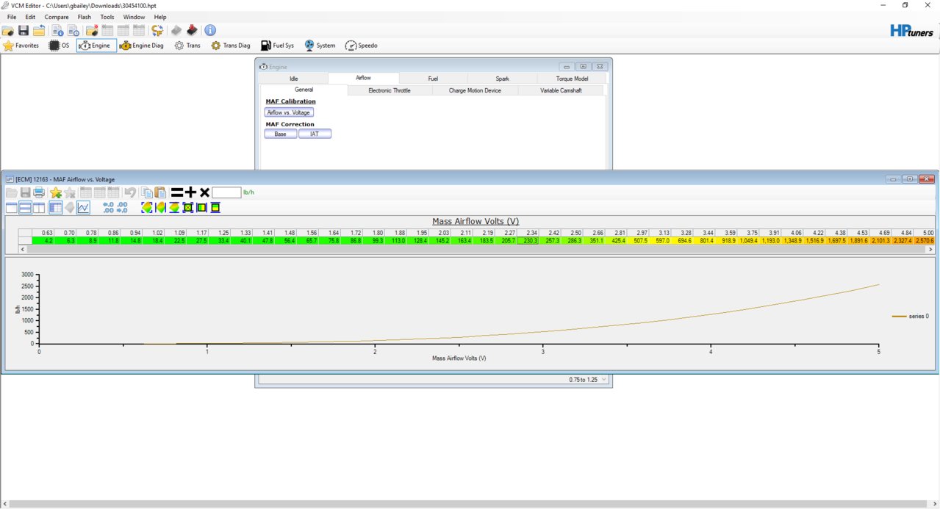Switch to the Spark tab
The height and width of the screenshot is (509, 940).
(x=502, y=78)
